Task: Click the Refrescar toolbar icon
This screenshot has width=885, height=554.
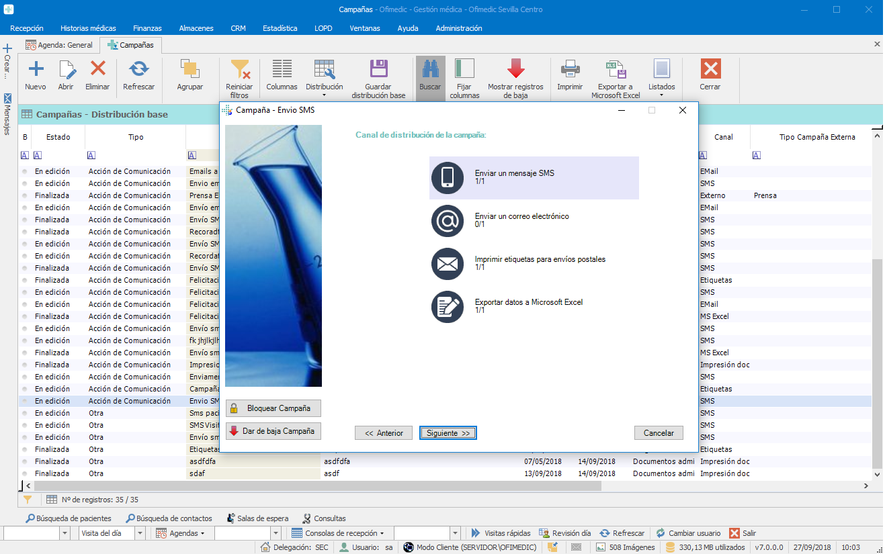Action: point(138,69)
